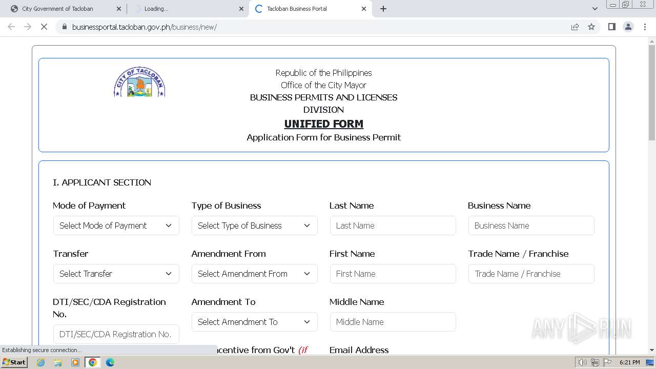Toggle the browser side panel icon
This screenshot has height=369, width=656.
611,27
